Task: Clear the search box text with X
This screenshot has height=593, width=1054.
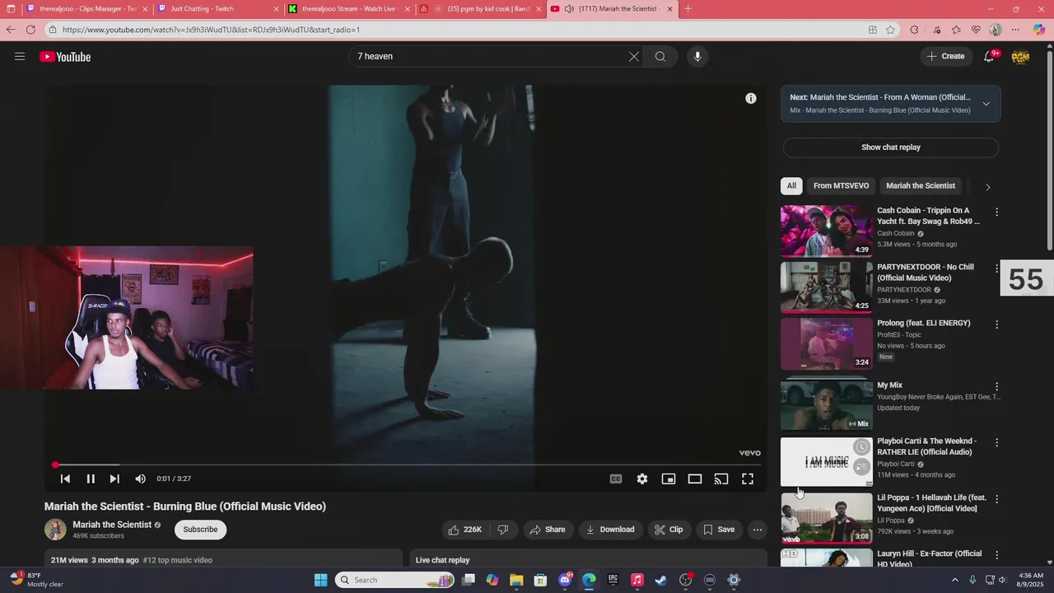Action: pos(634,57)
